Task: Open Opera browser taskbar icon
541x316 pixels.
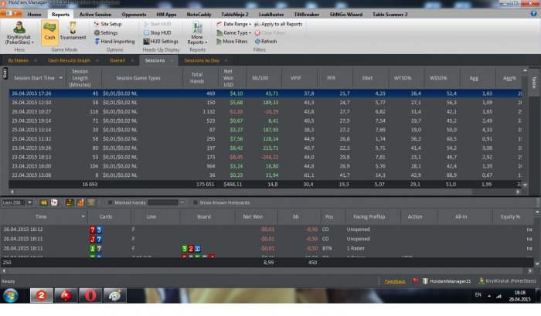Action: [x=90, y=296]
